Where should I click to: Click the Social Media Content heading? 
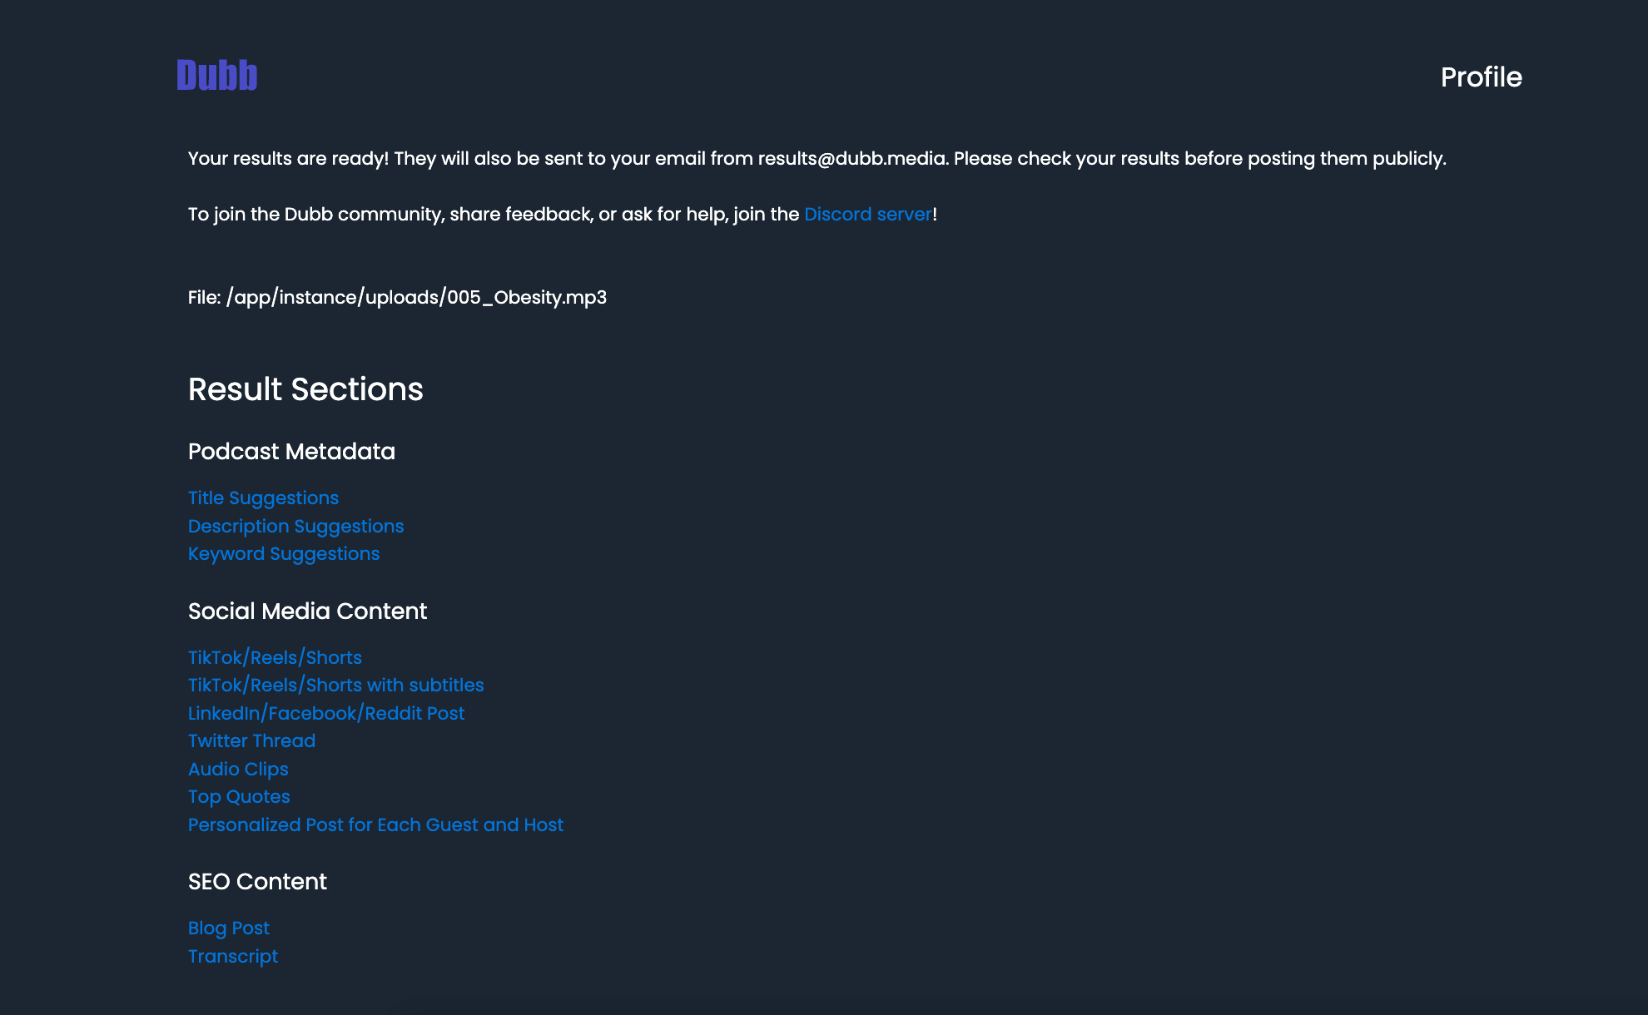click(308, 611)
